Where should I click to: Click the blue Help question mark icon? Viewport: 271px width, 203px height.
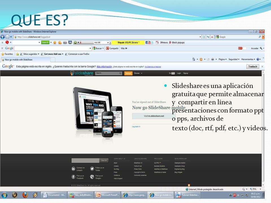click(258, 59)
